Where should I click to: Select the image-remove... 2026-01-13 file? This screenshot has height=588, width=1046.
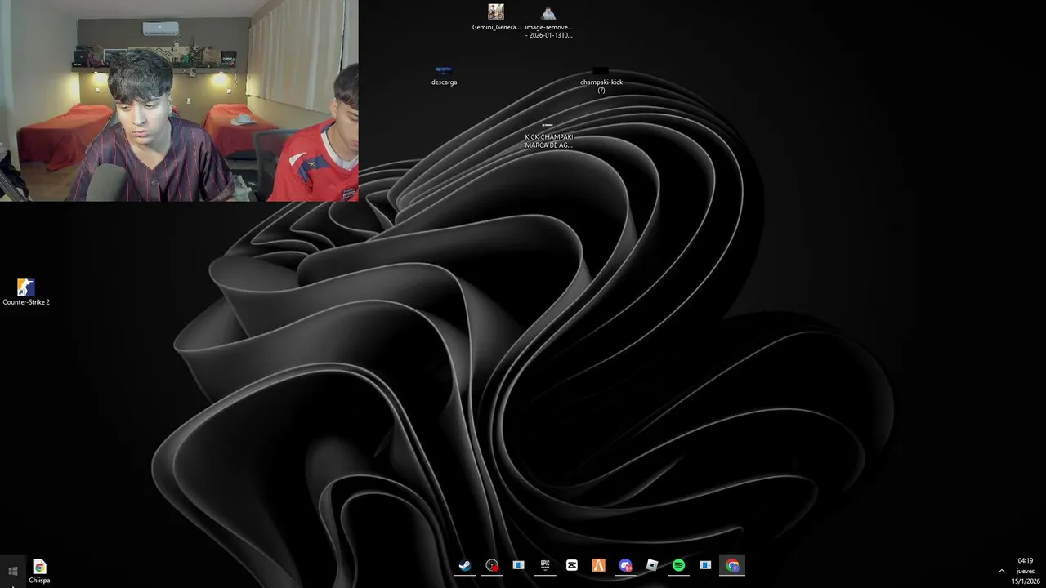pos(548,21)
